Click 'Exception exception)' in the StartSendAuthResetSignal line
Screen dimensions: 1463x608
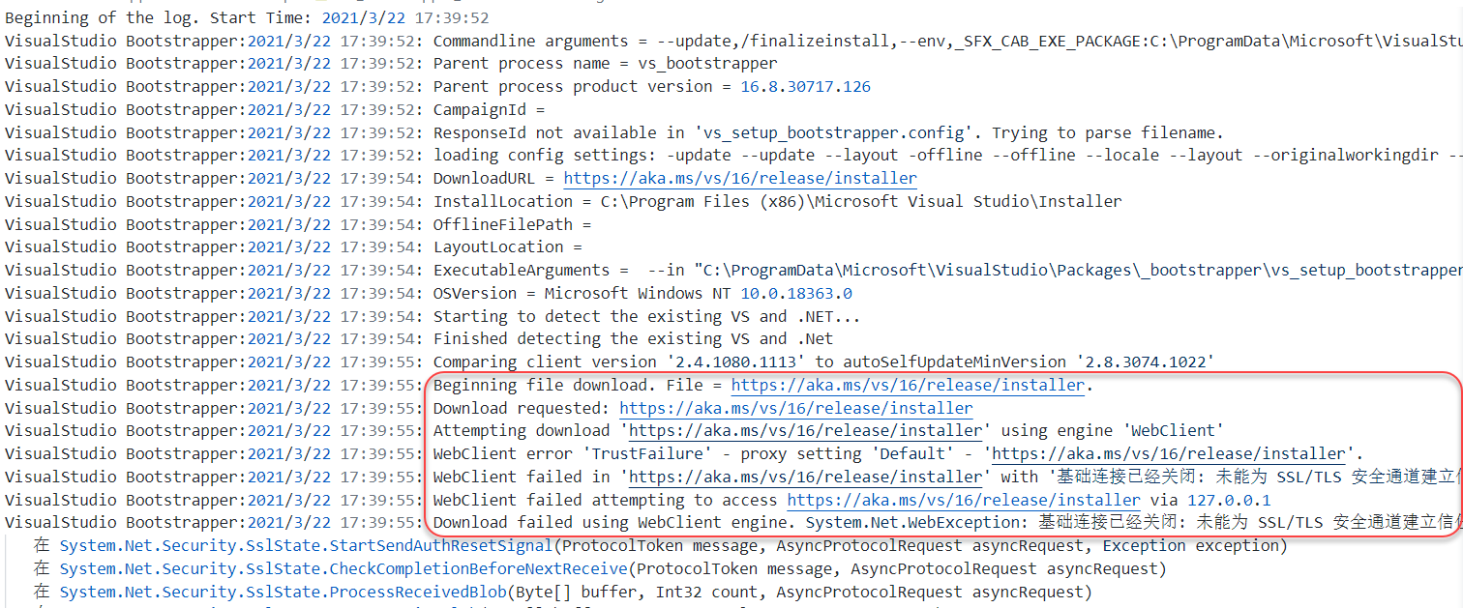click(x=1196, y=545)
